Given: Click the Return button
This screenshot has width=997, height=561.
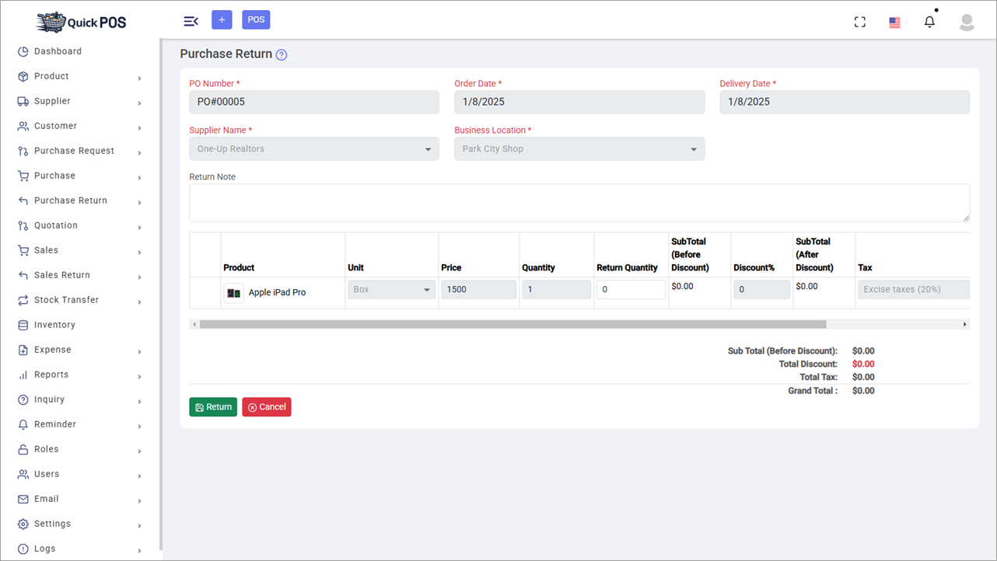Looking at the screenshot, I should [213, 406].
